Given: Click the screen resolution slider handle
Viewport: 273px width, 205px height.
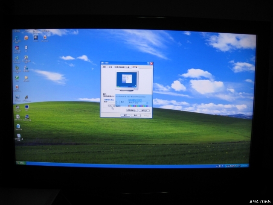Looking at the screenshot, I should pyautogui.click(x=116, y=102).
